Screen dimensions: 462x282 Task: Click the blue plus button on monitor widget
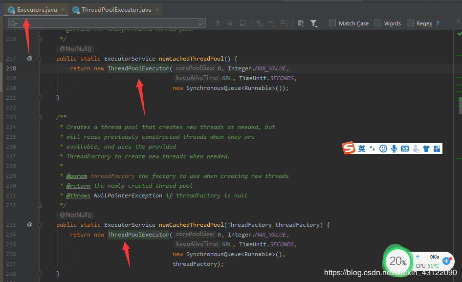(447, 261)
